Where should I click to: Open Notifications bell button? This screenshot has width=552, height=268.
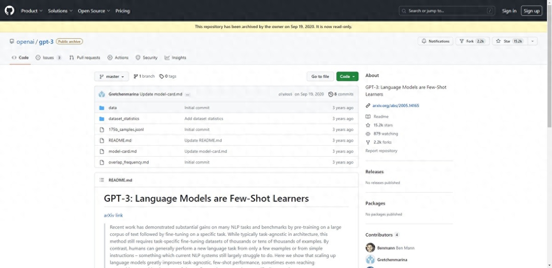coord(435,41)
